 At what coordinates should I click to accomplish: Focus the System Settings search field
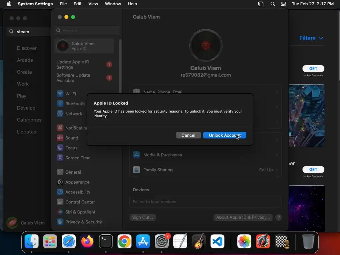coord(87,31)
